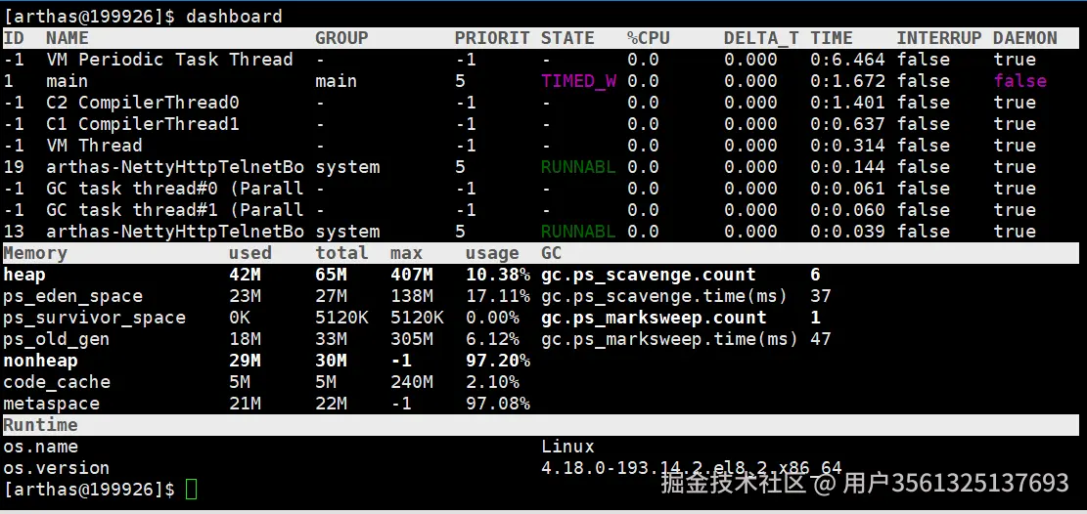The image size is (1087, 514).
Task: Click gc.ps_scavenge.time(ms) label
Action: coord(664,296)
